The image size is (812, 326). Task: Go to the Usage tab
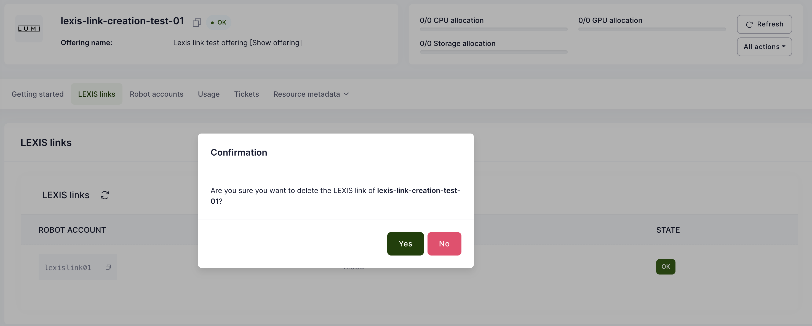pos(208,94)
